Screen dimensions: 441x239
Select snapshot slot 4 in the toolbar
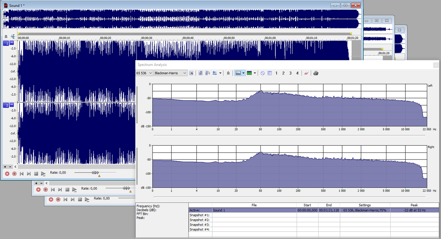(297, 73)
